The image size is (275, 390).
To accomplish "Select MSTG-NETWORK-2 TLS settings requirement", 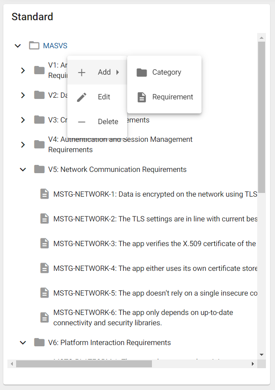I will pos(155,218).
